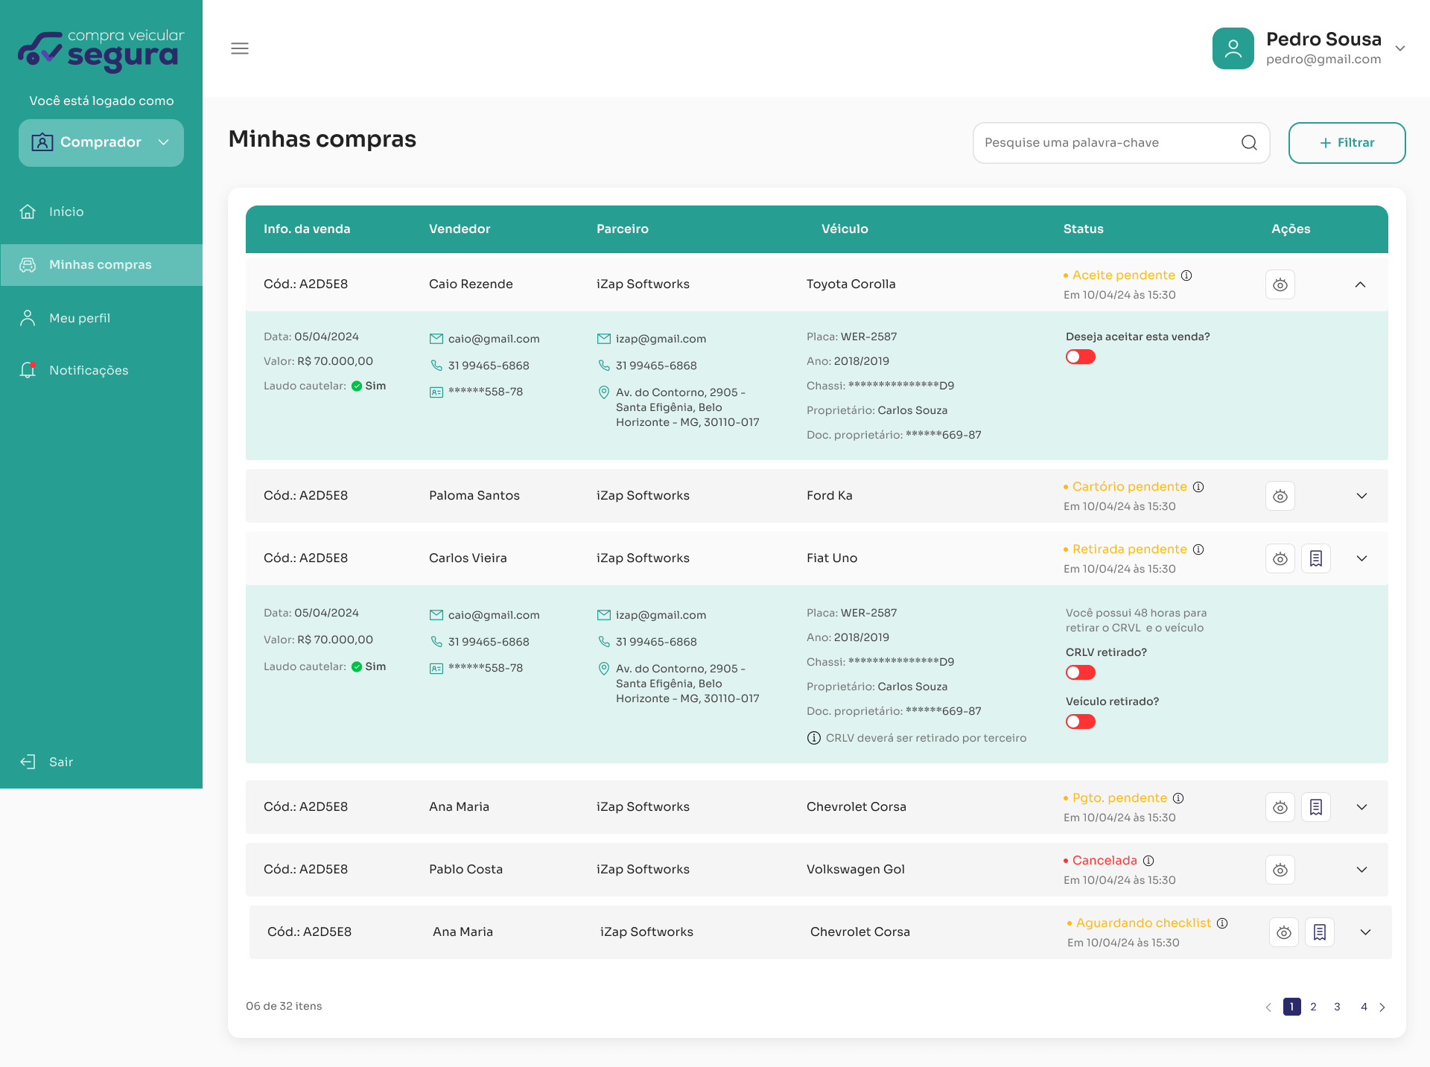Open Meu perfil in sidebar

[x=79, y=318]
